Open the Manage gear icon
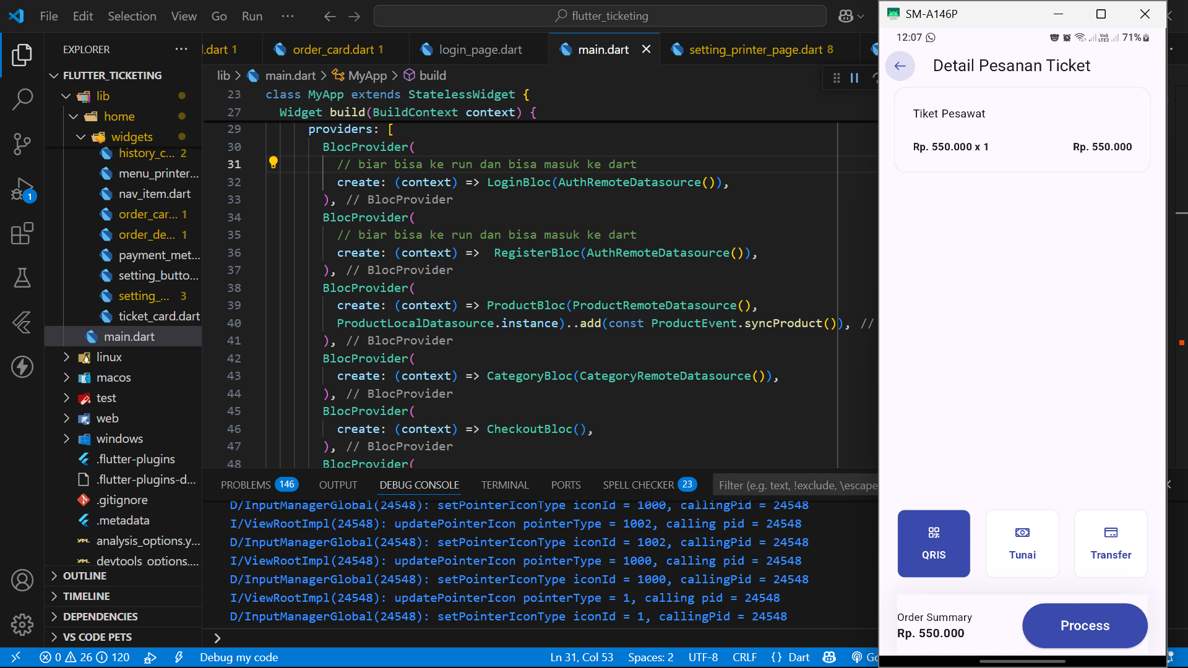1188x668 pixels. coord(22,625)
